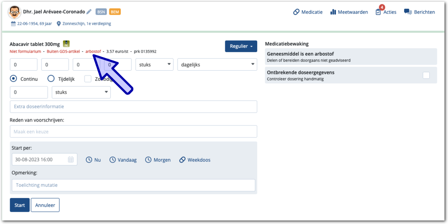Click the pencil icon beside patient name
This screenshot has width=448, height=224.
click(89, 12)
